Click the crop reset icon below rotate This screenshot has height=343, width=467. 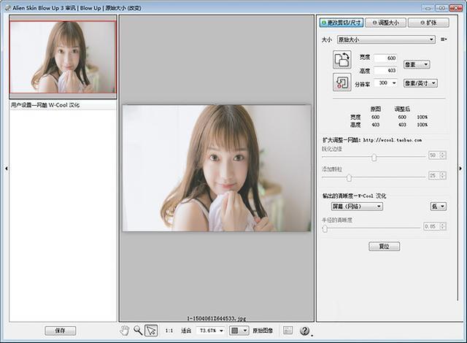click(x=342, y=82)
